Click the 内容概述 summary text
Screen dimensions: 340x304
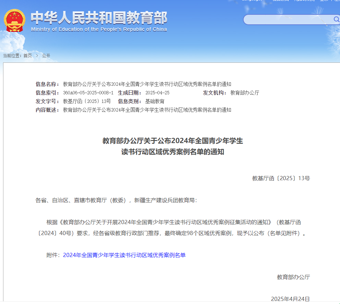(x=147, y=110)
